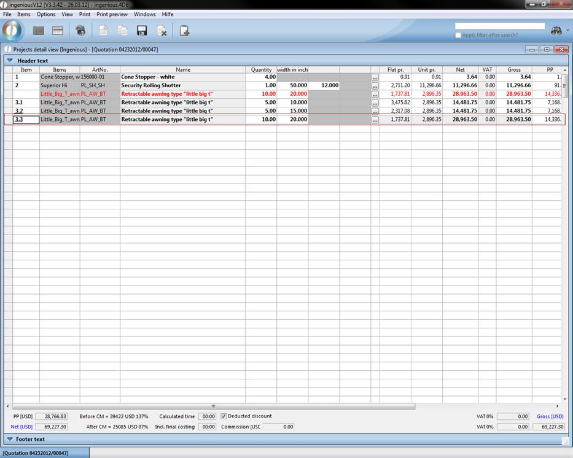
Task: Enable Apply filter after search checkbox
Action: (458, 35)
